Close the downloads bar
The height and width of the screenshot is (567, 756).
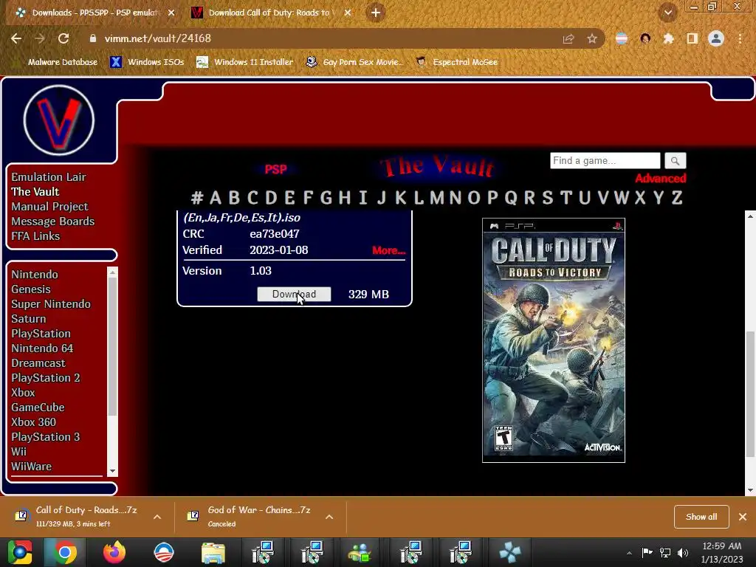[743, 517]
